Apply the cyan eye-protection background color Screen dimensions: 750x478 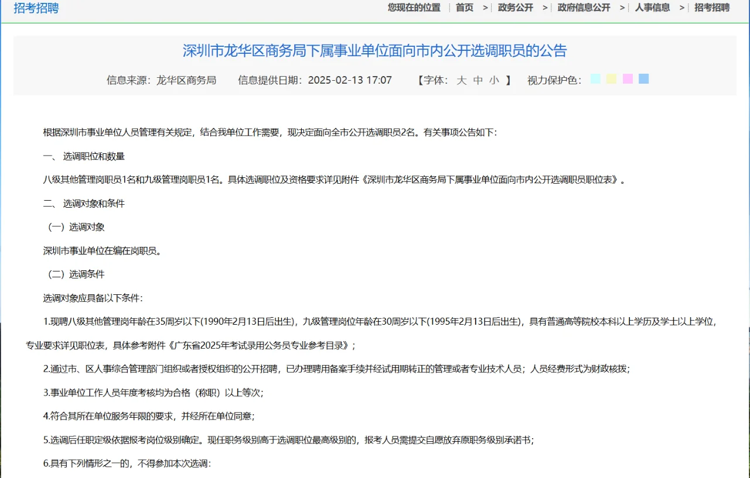595,78
